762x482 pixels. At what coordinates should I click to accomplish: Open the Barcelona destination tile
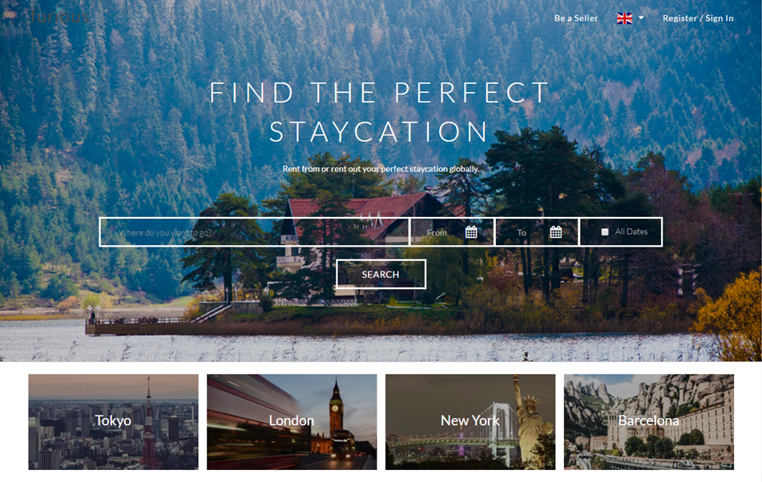point(649,421)
